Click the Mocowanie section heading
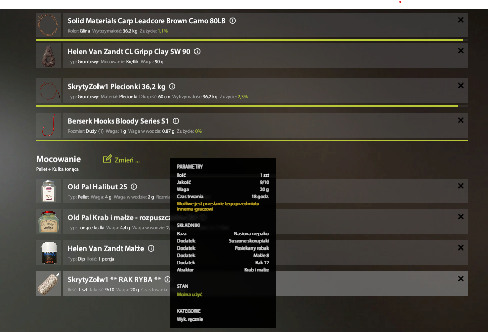488x332 pixels. (x=58, y=159)
